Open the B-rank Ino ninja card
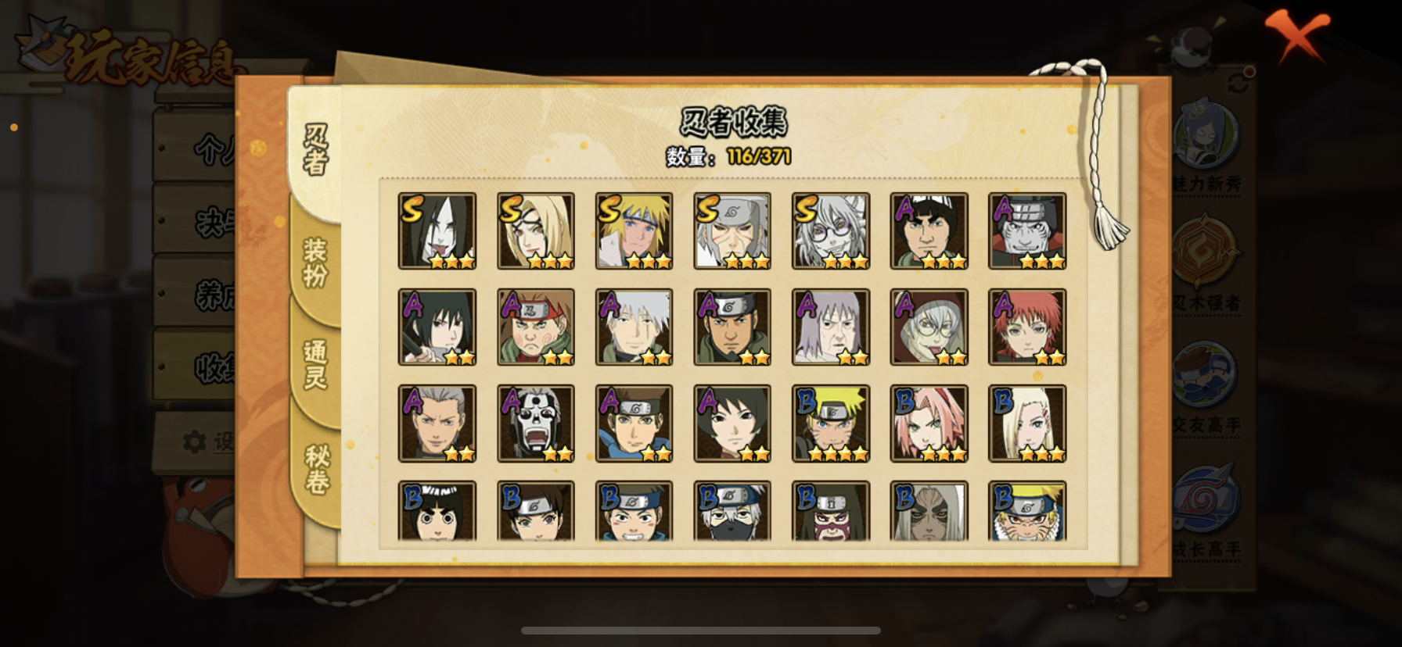 (x=1027, y=423)
